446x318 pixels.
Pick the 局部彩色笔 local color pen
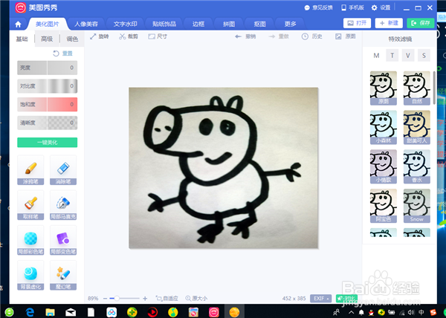[30, 240]
